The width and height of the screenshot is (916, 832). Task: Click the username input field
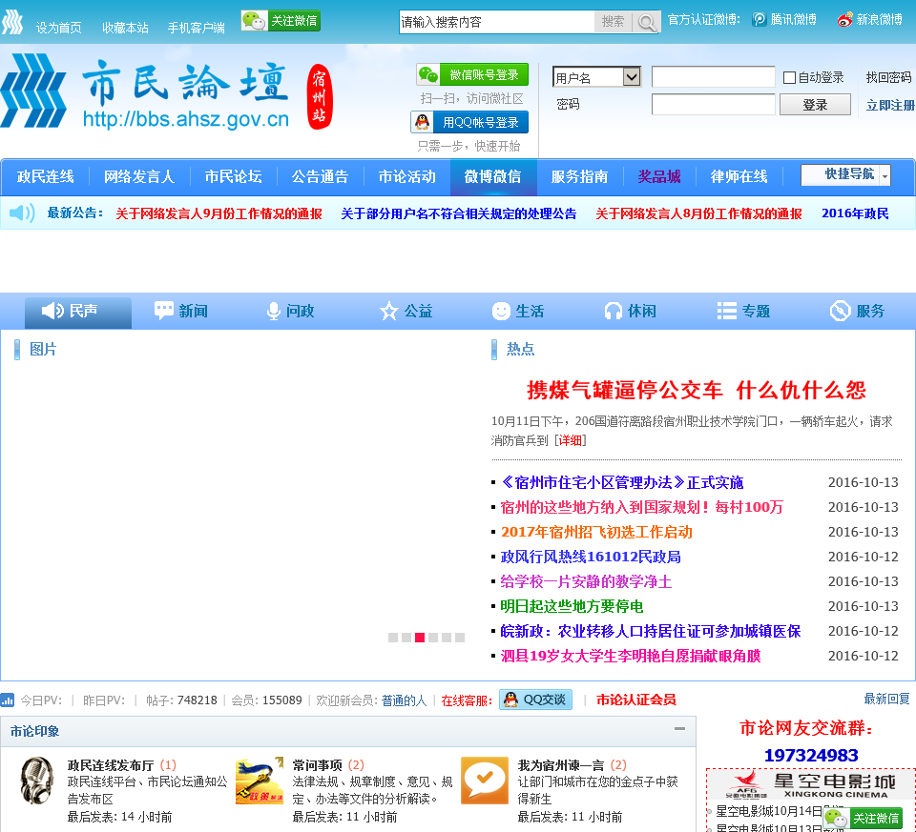(714, 77)
